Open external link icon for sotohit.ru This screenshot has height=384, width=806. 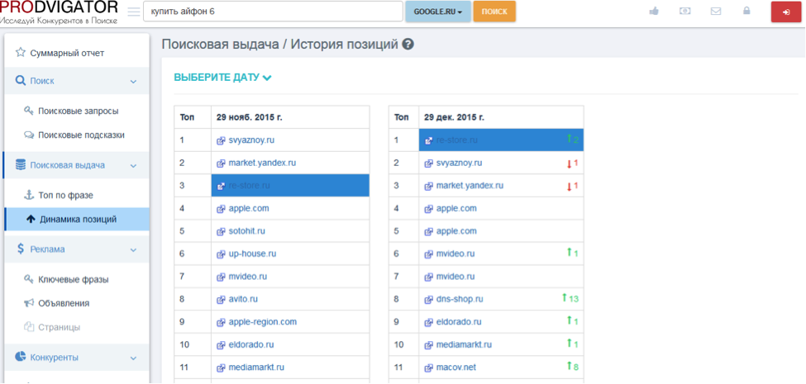click(221, 231)
